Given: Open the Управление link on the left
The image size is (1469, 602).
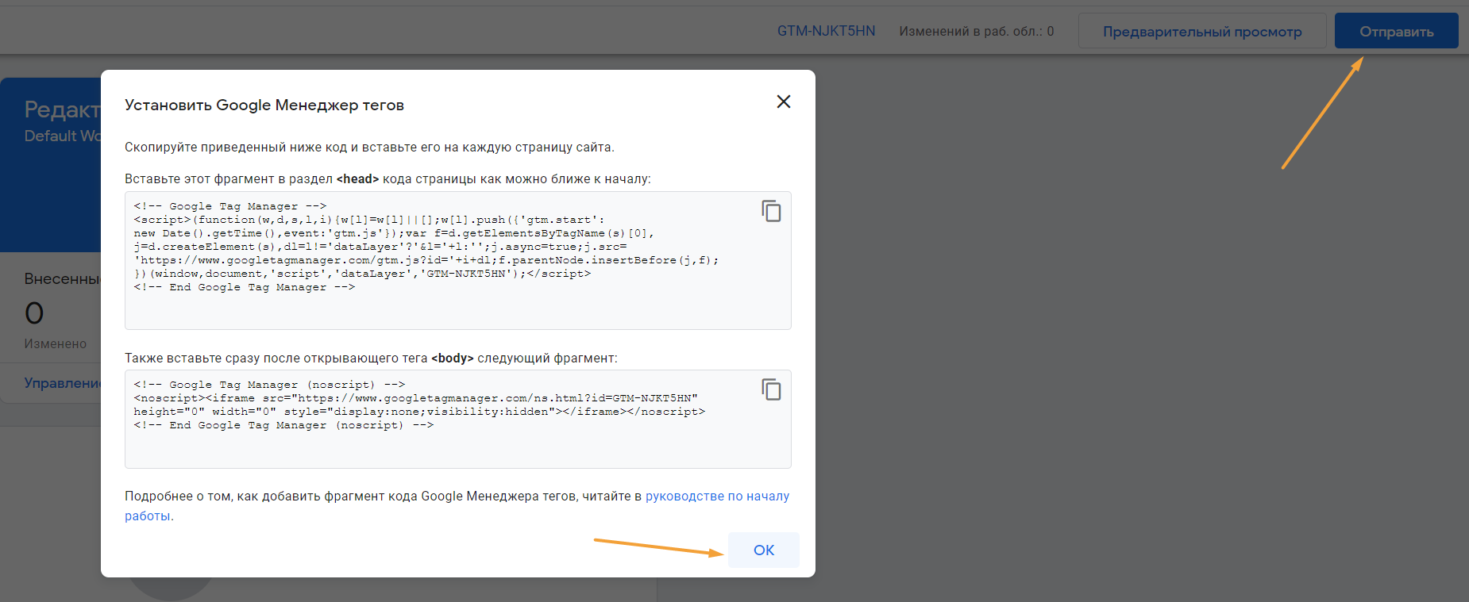Looking at the screenshot, I should click(62, 383).
